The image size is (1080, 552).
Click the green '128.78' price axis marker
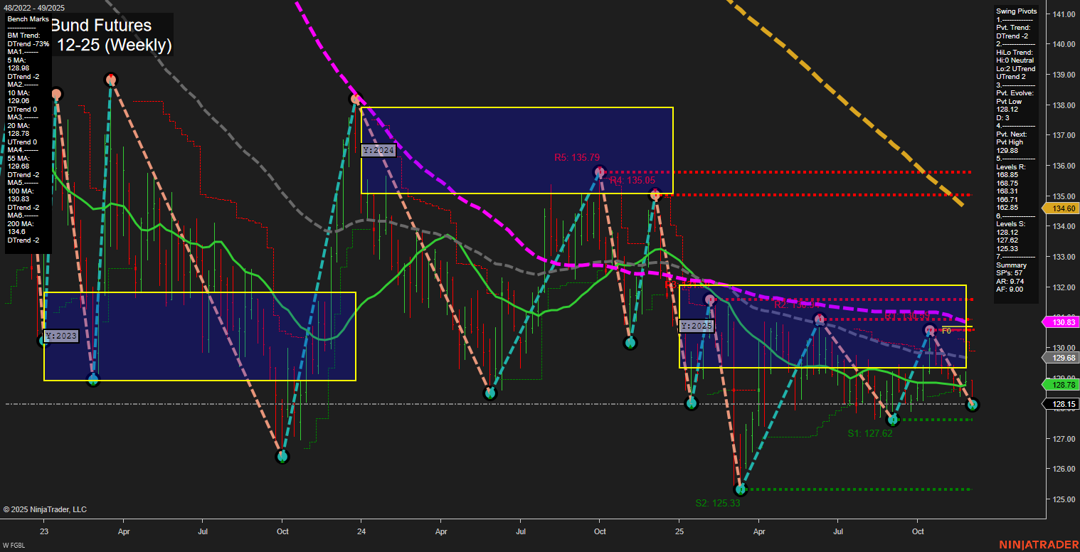pos(1060,384)
